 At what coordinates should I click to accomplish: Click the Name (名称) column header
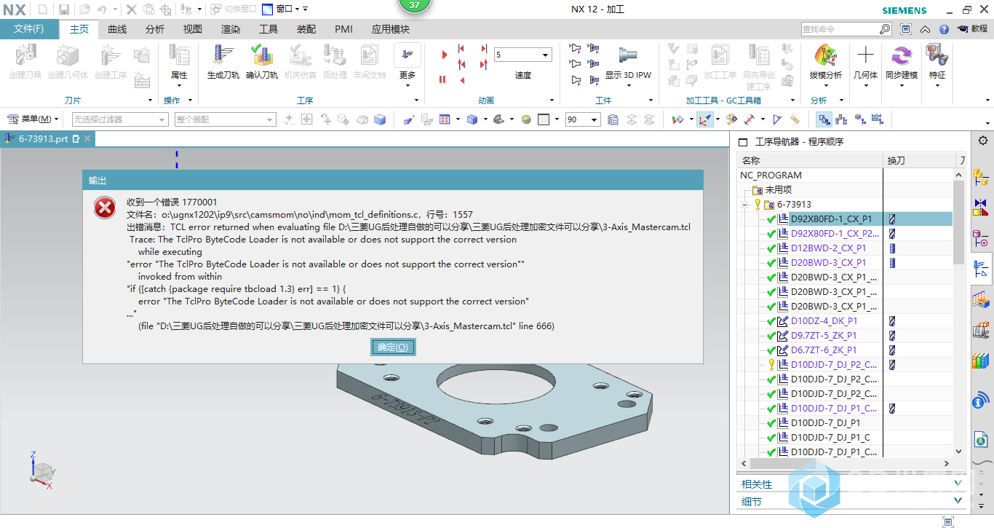810,159
